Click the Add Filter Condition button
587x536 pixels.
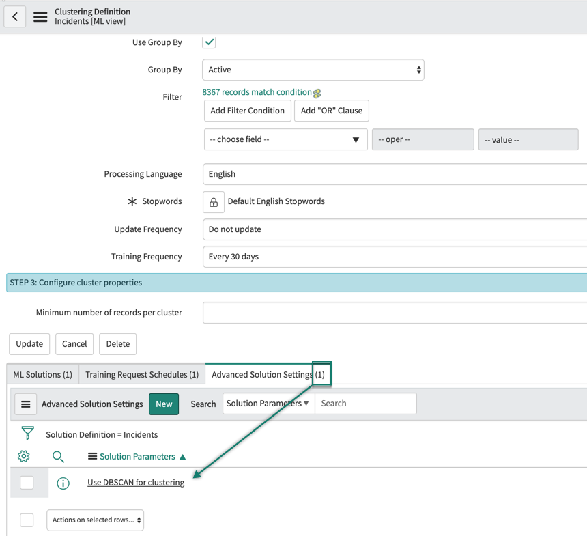(248, 111)
